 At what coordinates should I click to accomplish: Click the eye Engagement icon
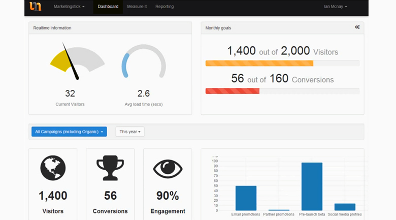point(168,169)
